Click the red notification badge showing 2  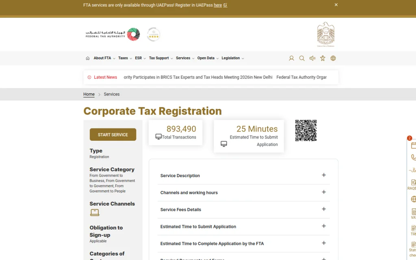[x=409, y=138]
